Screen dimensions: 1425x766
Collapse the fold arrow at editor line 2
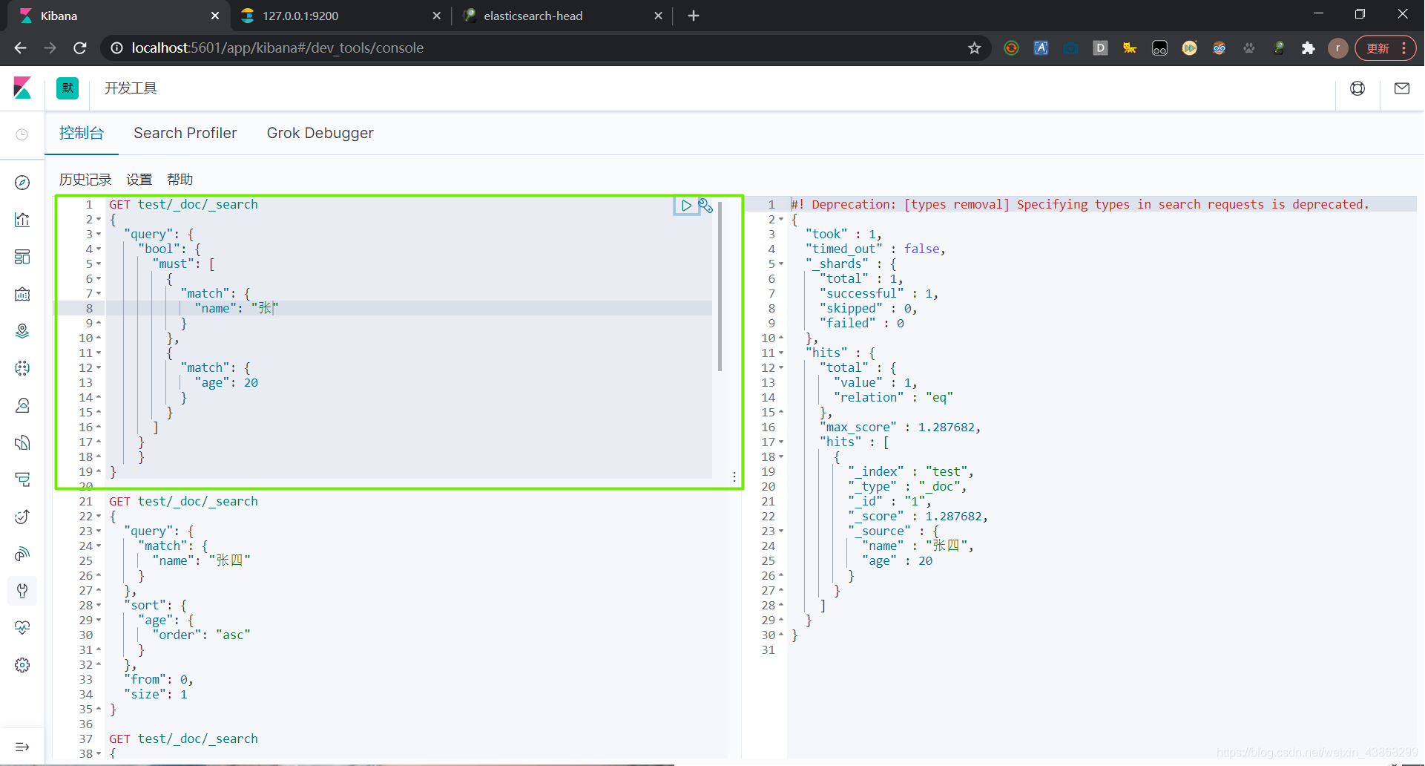tap(99, 220)
